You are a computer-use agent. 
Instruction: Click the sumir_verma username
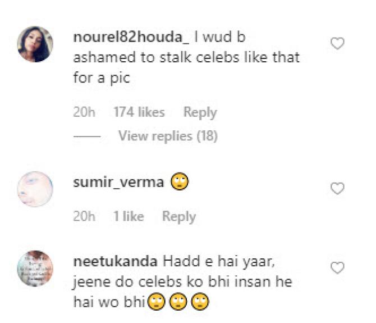click(x=118, y=183)
